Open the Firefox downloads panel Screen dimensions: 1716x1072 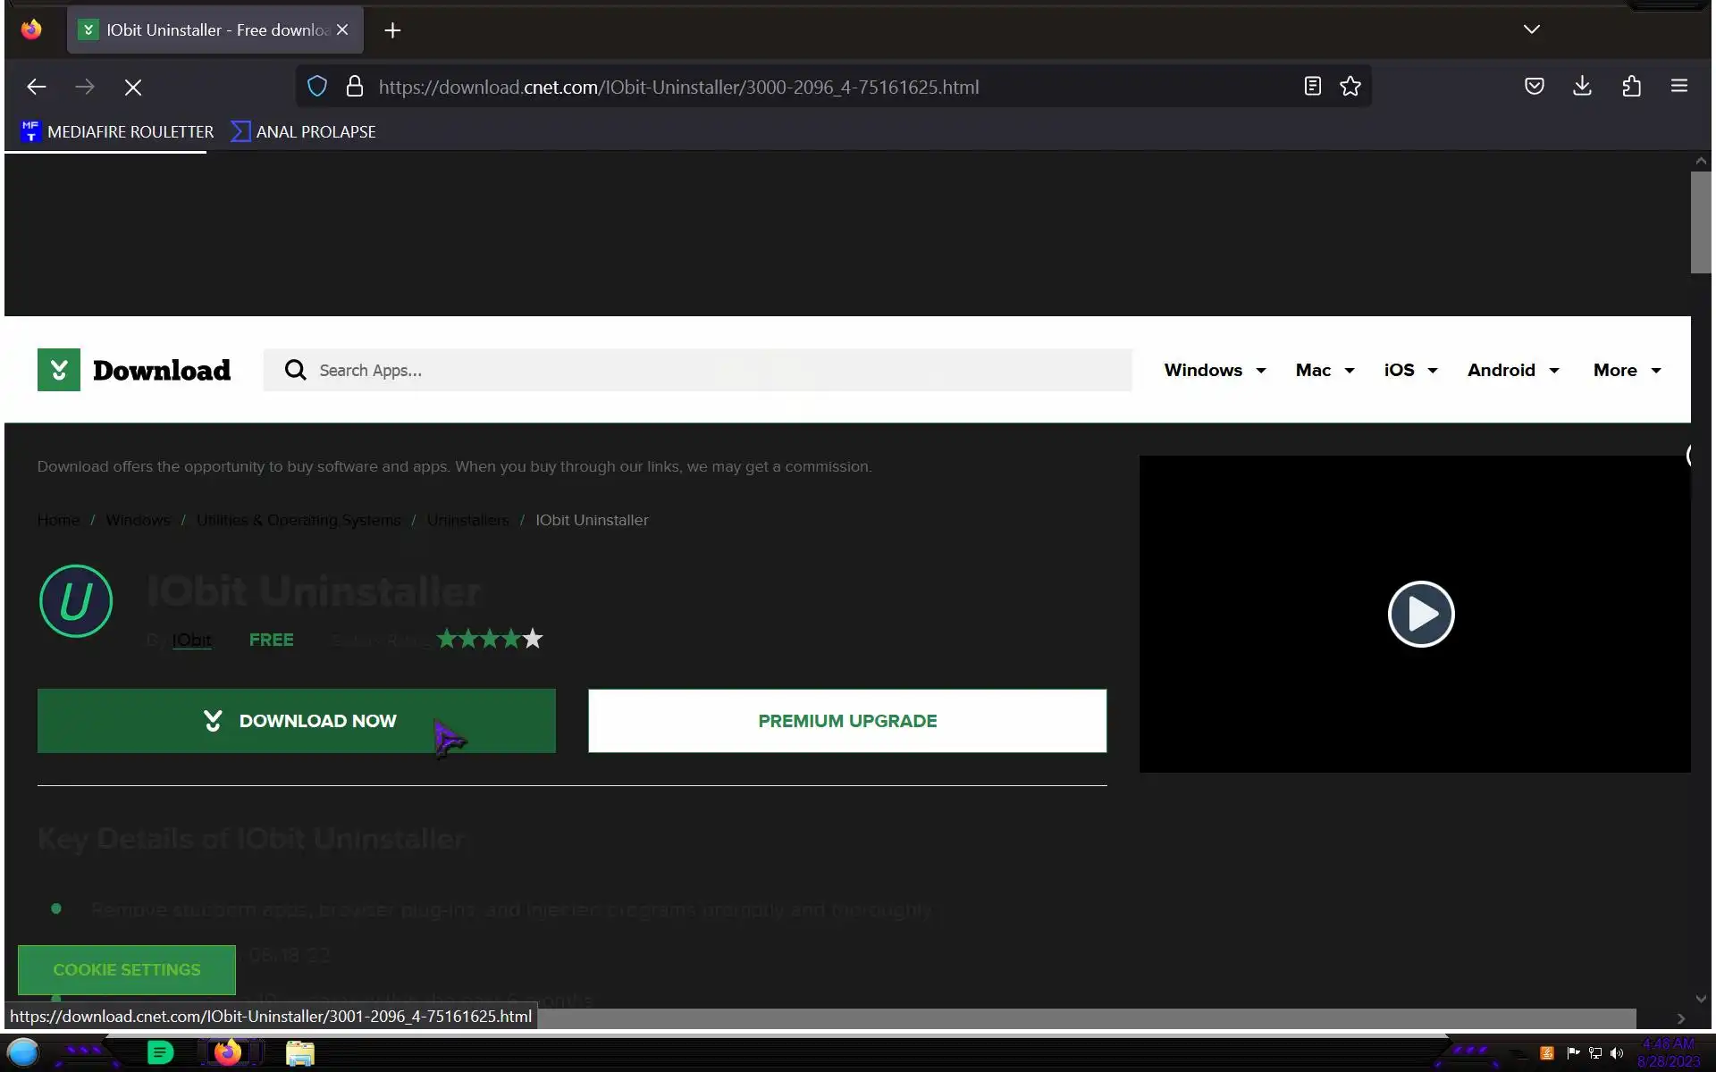[1582, 87]
